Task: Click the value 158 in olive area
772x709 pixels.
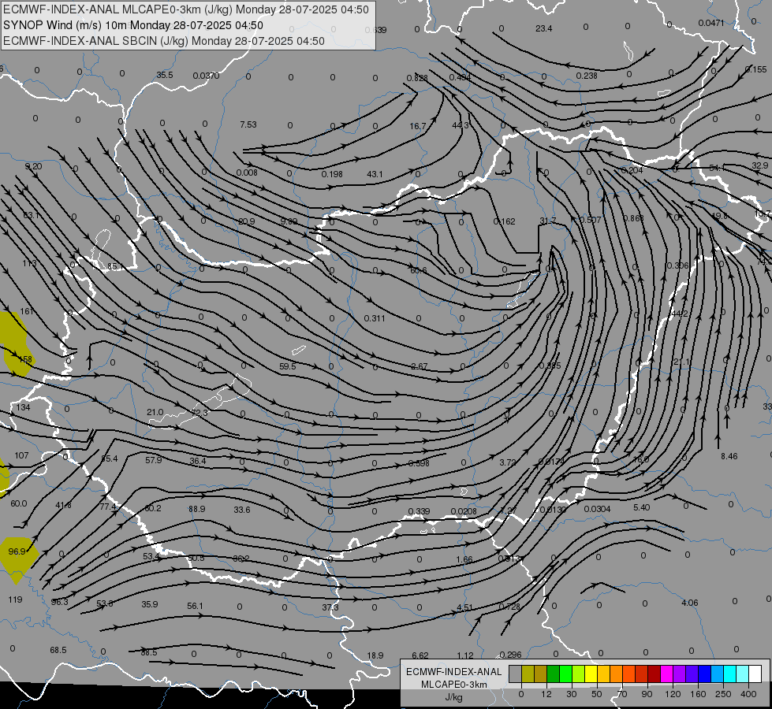Action: 25,359
